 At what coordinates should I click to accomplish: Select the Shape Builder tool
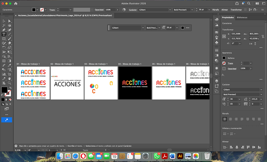[4, 56]
